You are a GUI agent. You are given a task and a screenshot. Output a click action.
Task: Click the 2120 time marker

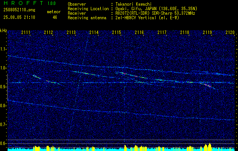(230, 32)
